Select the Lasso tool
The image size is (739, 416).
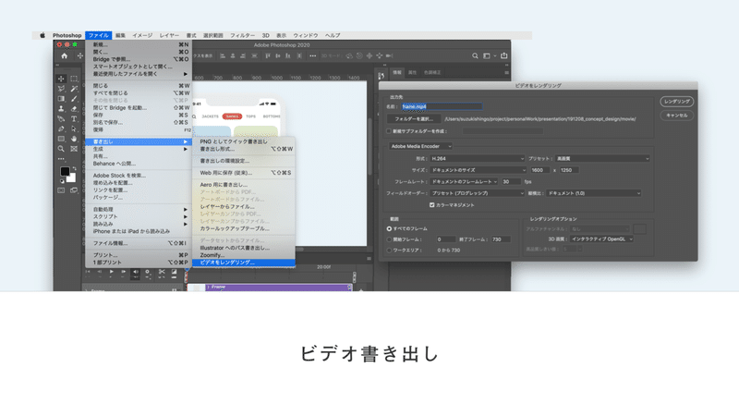(x=61, y=89)
